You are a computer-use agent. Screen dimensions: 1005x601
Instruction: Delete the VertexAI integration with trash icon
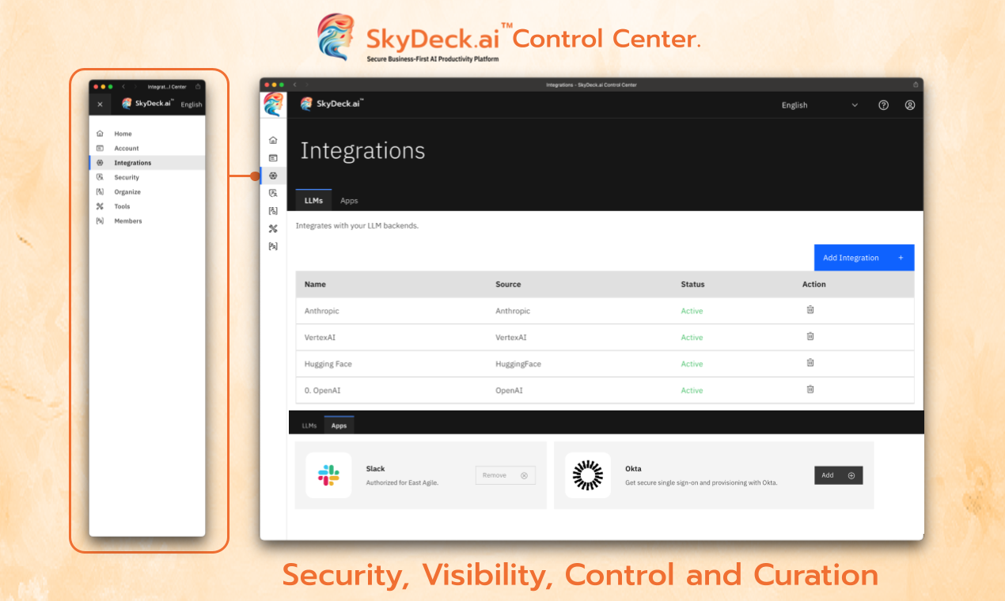click(x=810, y=336)
